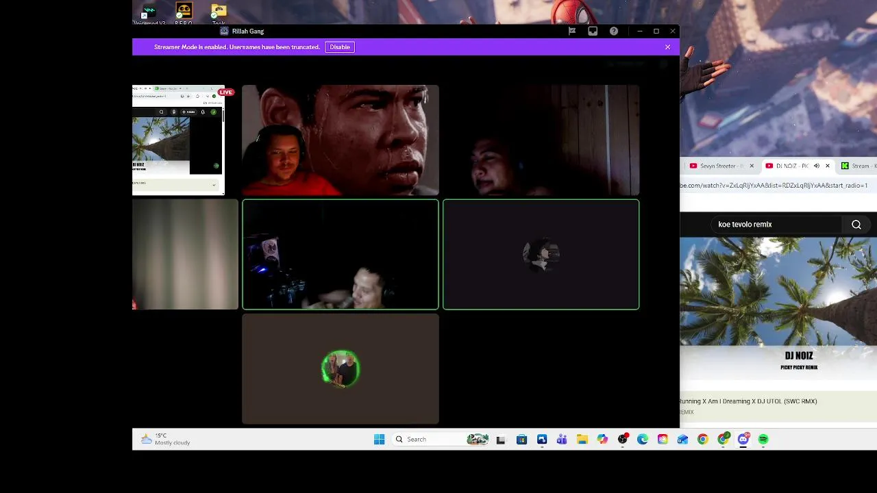Open the Discord inbox icon in title bar
877x493 pixels.
click(593, 31)
